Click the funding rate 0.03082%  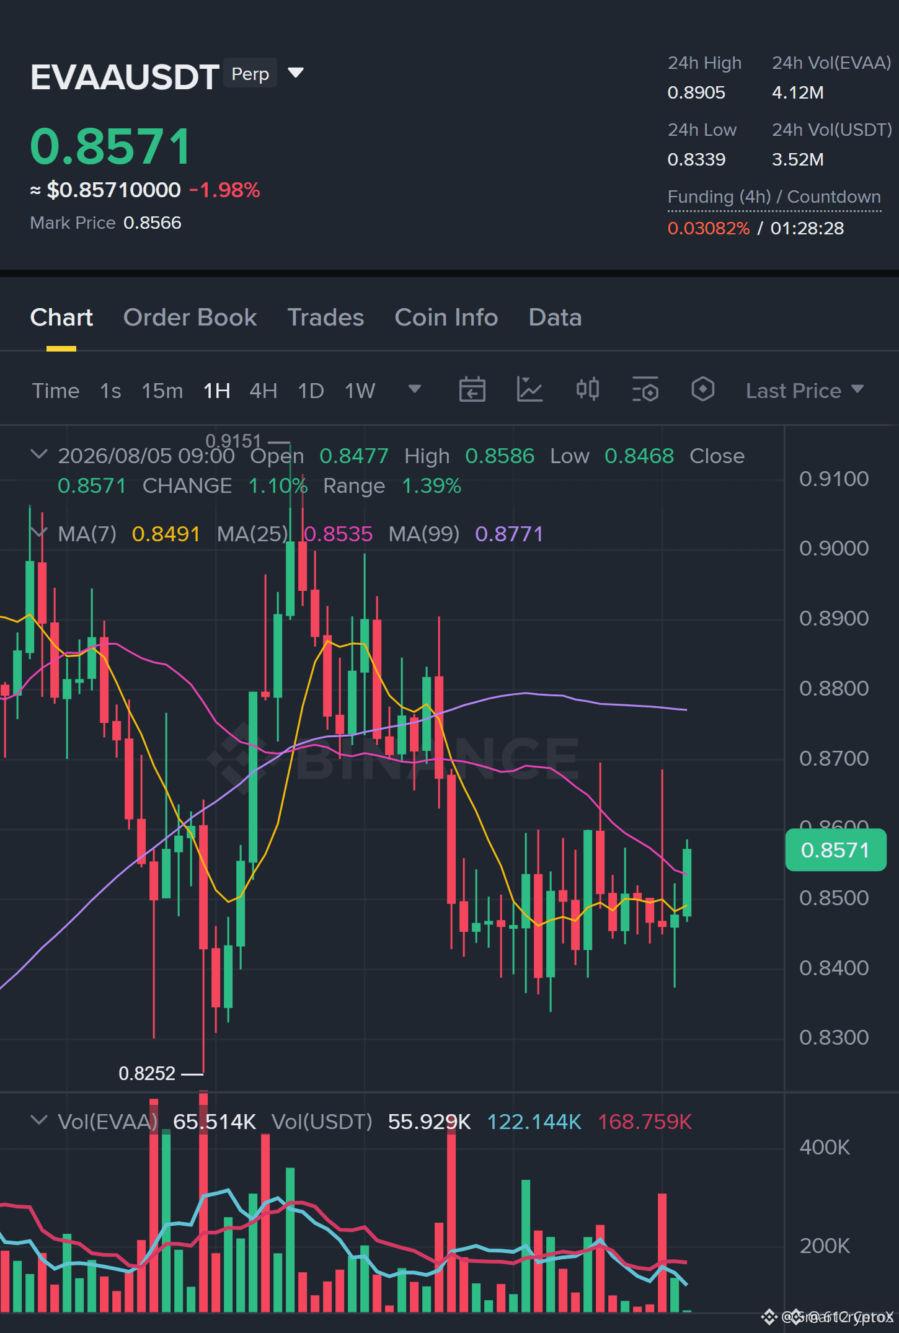click(x=709, y=229)
